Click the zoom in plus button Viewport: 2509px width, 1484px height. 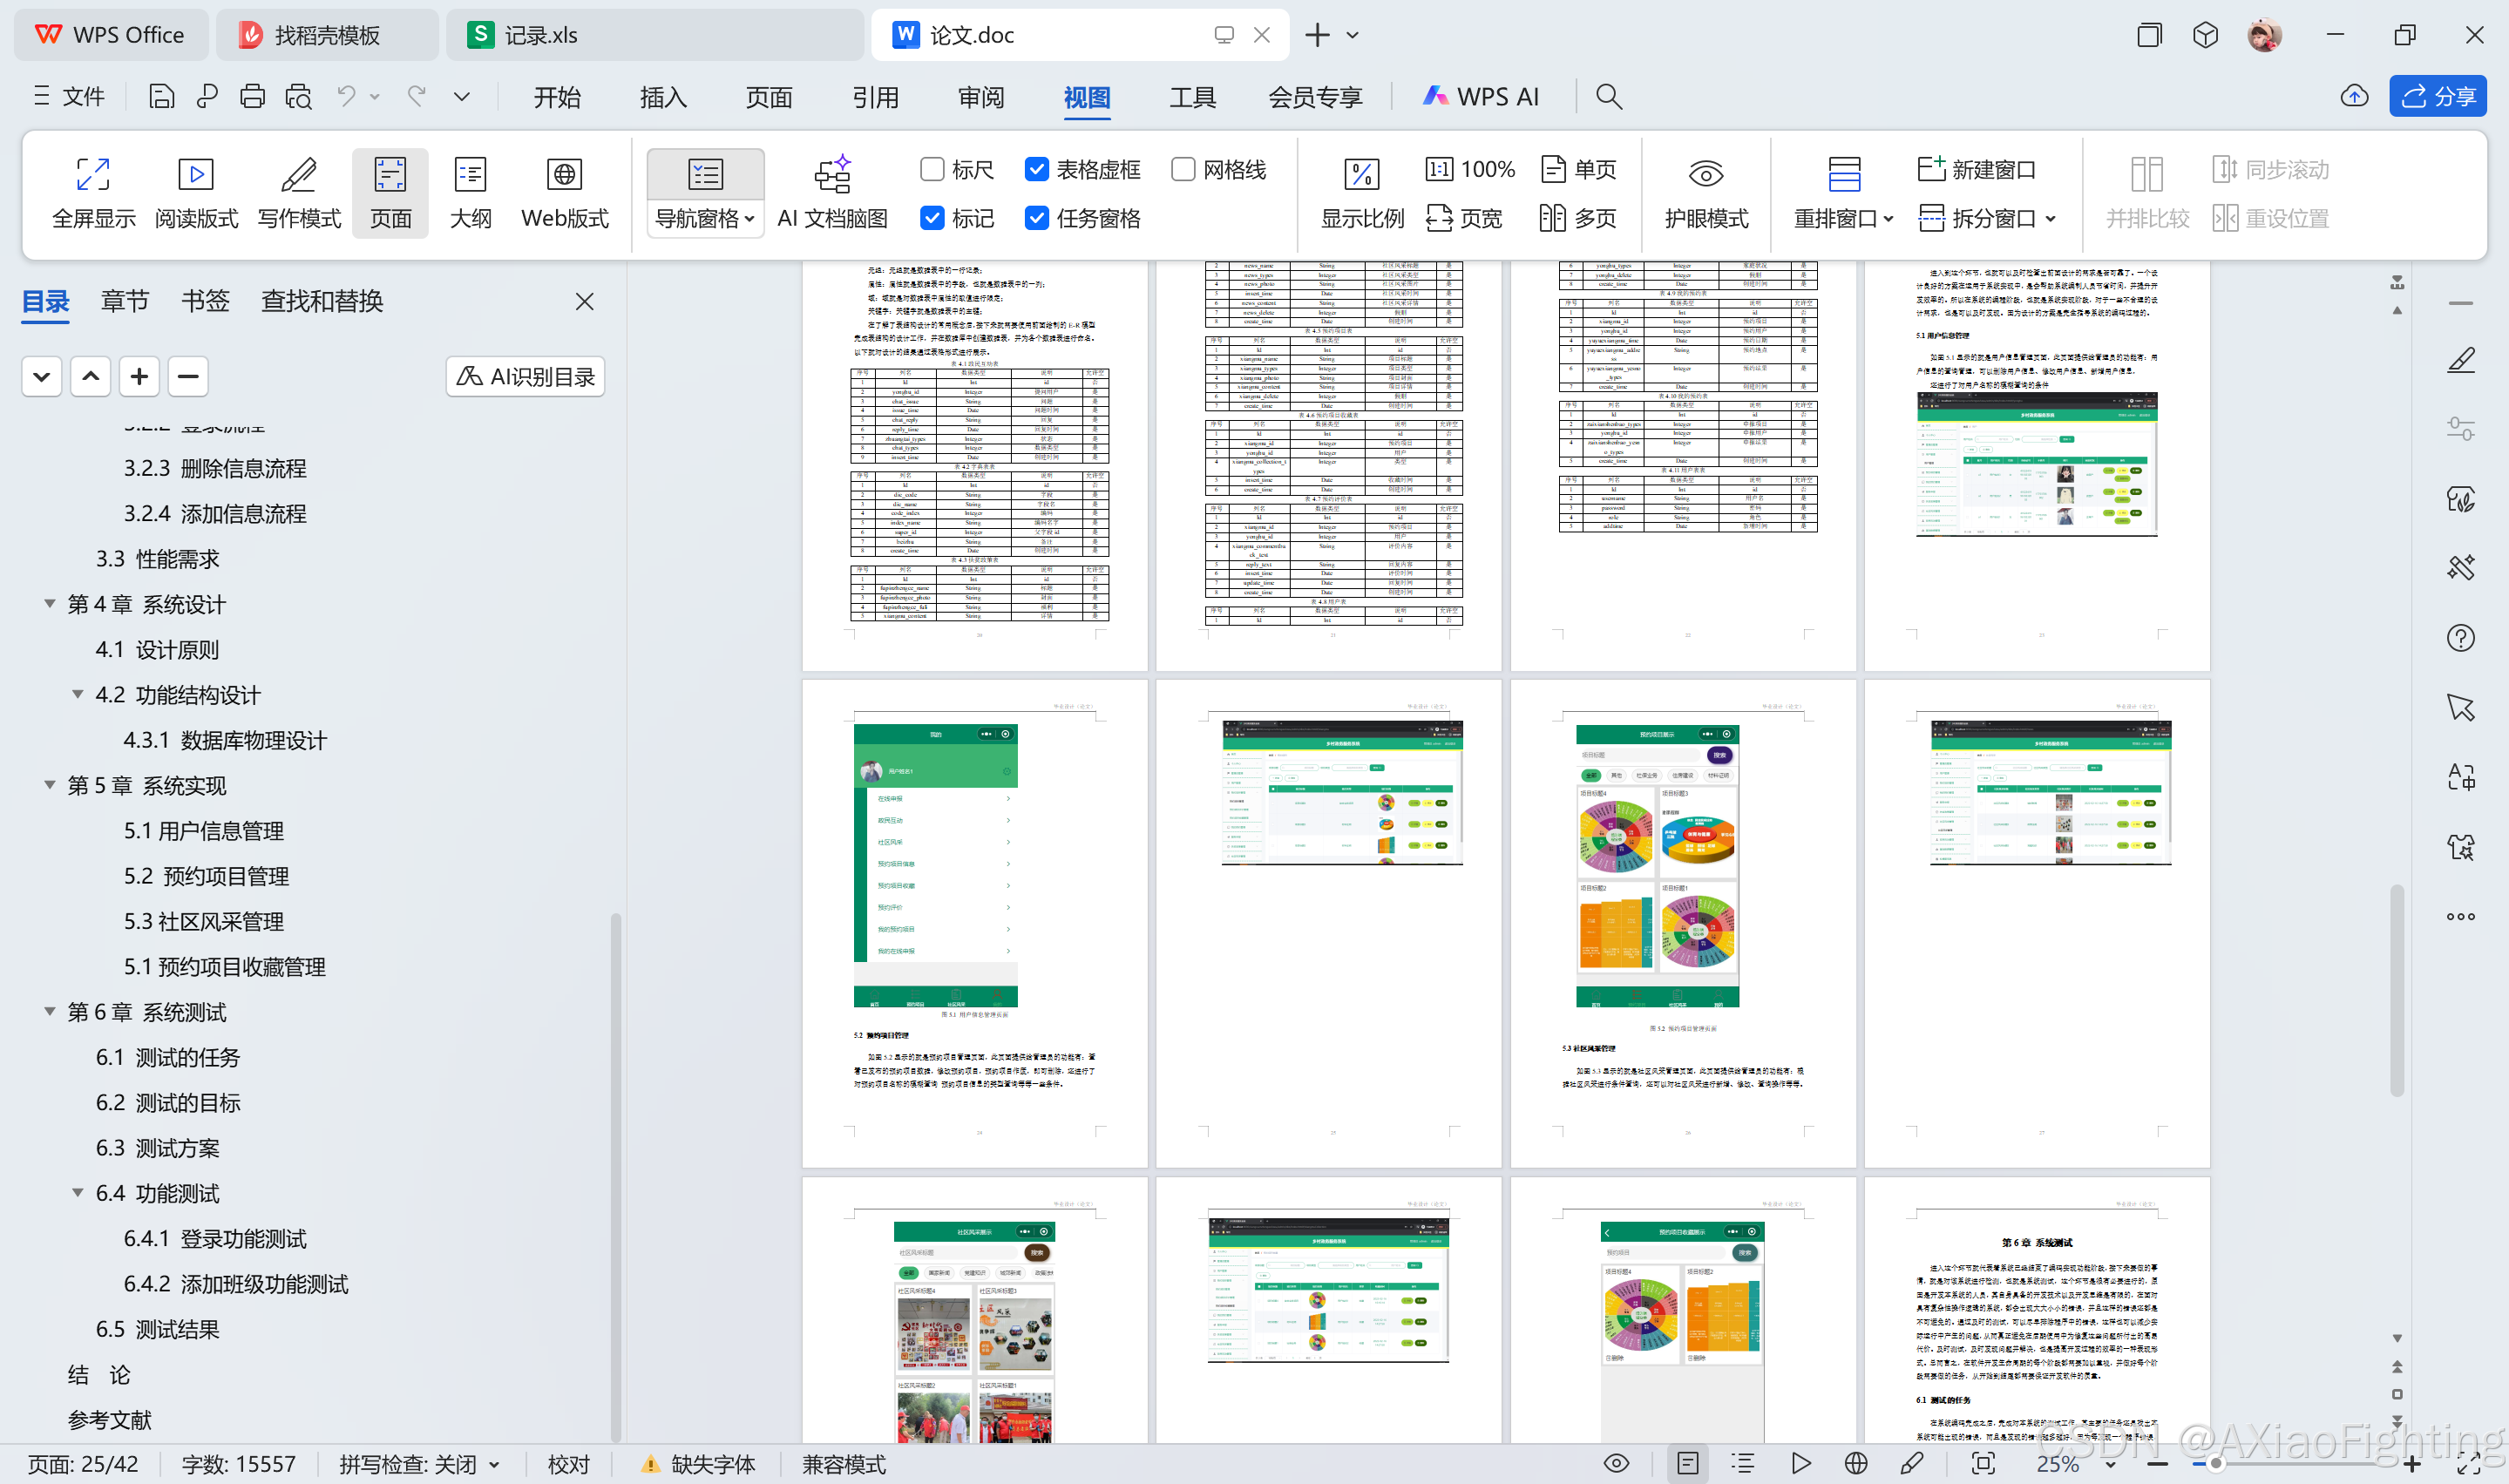pos(2412,1464)
